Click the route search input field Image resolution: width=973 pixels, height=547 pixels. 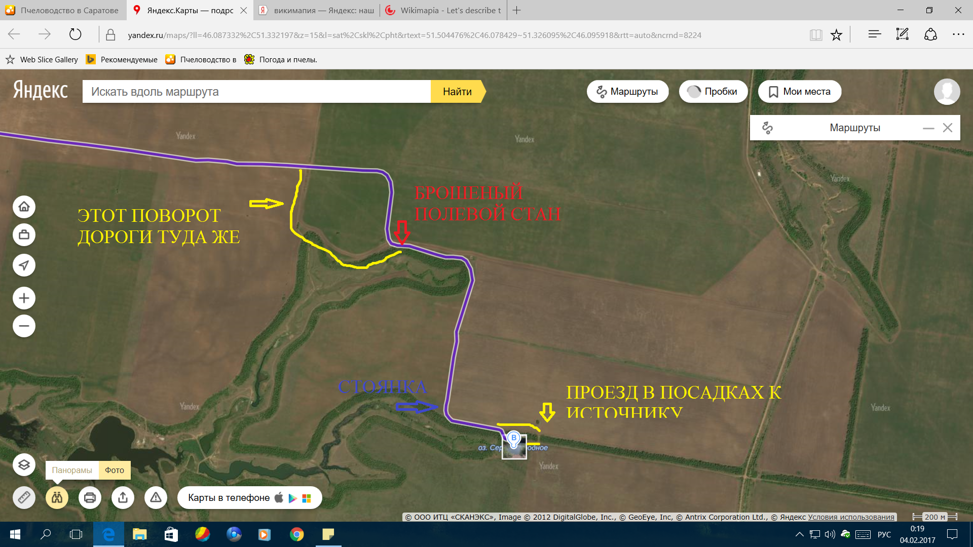click(x=256, y=92)
